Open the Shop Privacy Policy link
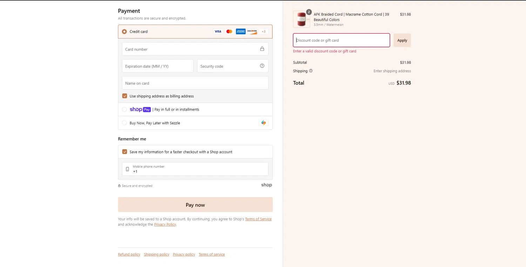The width and height of the screenshot is (526, 267). tap(165, 225)
